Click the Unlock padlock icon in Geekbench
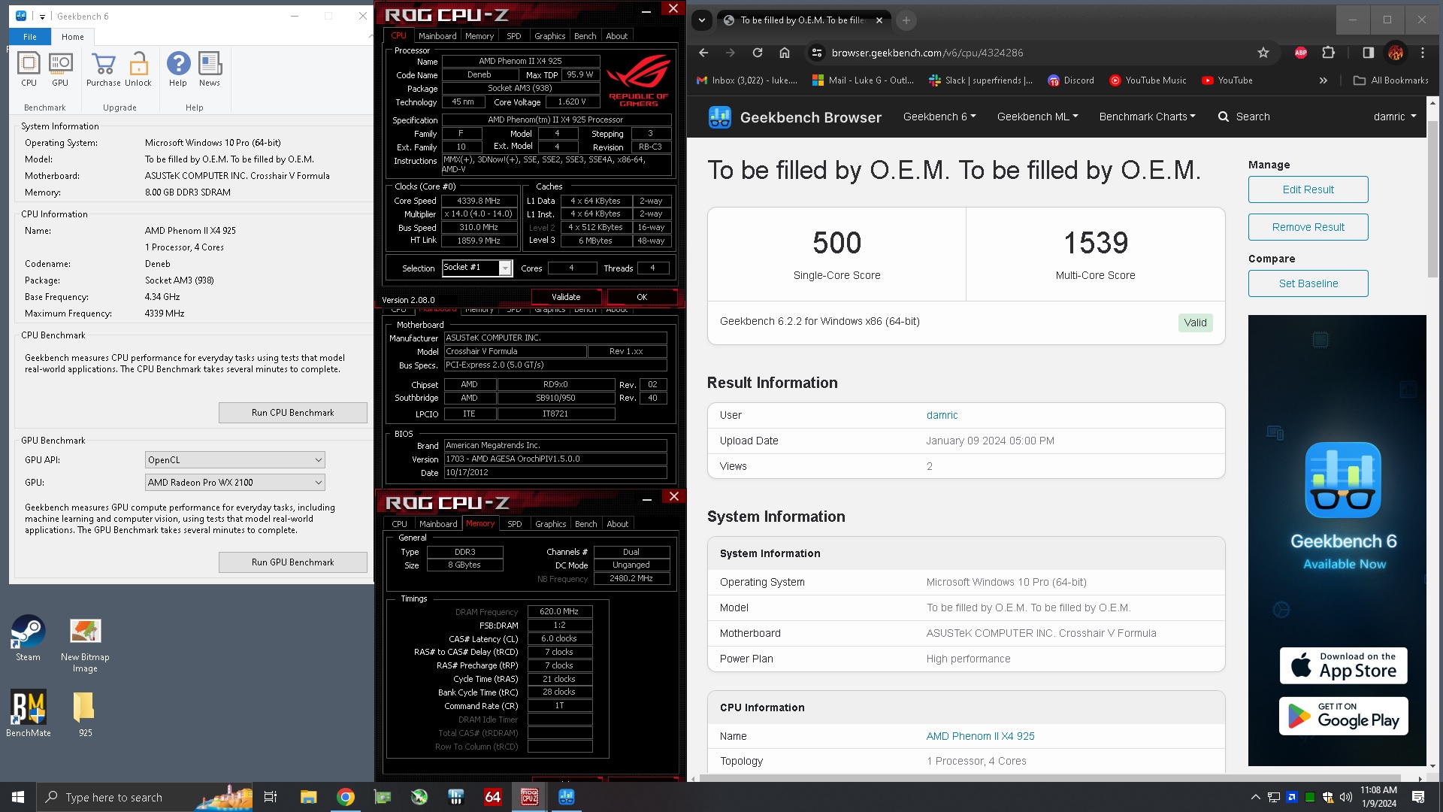This screenshot has width=1443, height=812. tap(138, 69)
